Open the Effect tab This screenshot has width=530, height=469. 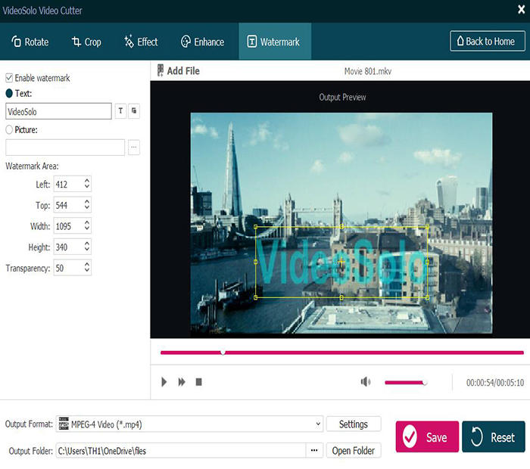click(141, 42)
